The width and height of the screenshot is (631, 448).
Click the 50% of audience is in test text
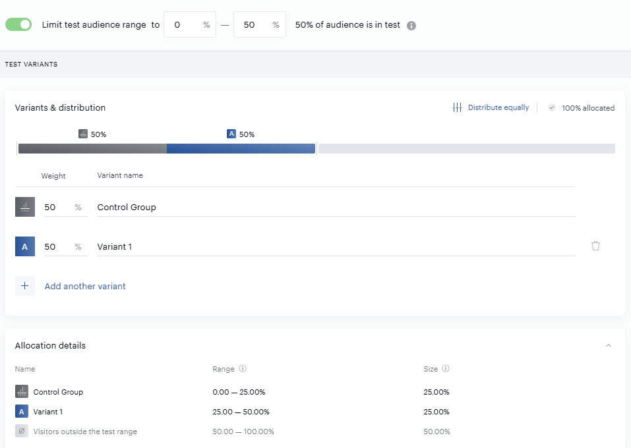click(347, 24)
